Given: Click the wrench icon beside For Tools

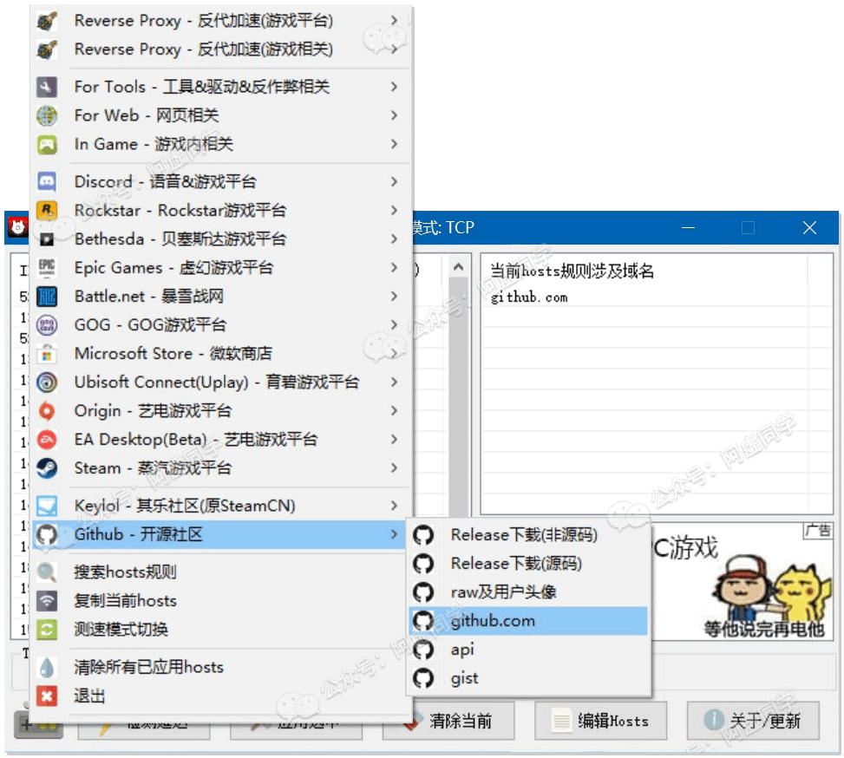Looking at the screenshot, I should pyautogui.click(x=47, y=87).
